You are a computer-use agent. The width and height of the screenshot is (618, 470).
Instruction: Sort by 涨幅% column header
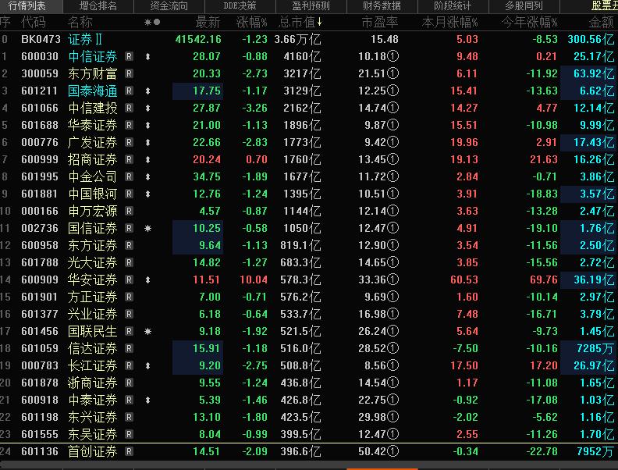point(251,22)
